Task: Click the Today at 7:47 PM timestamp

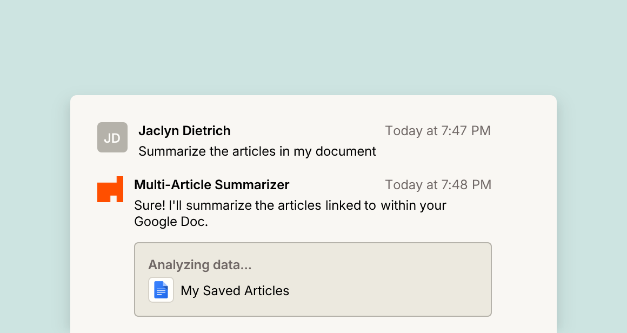Action: pyautogui.click(x=438, y=131)
